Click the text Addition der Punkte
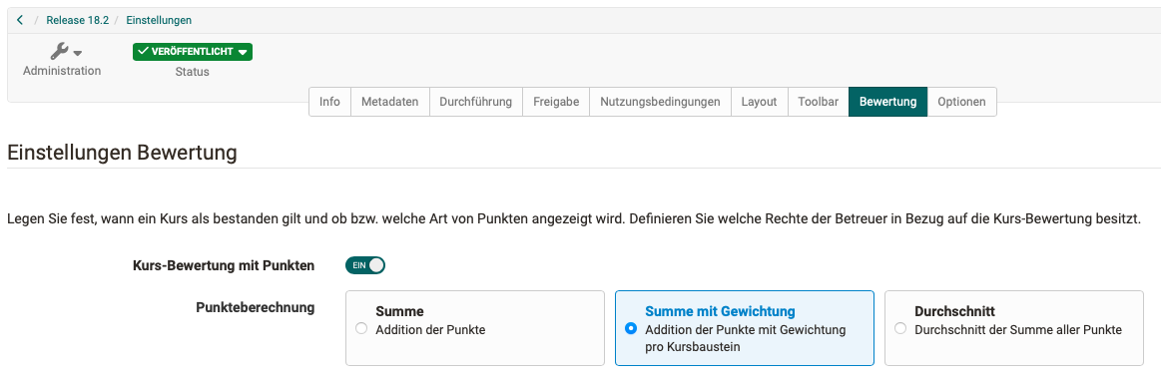 point(431,330)
